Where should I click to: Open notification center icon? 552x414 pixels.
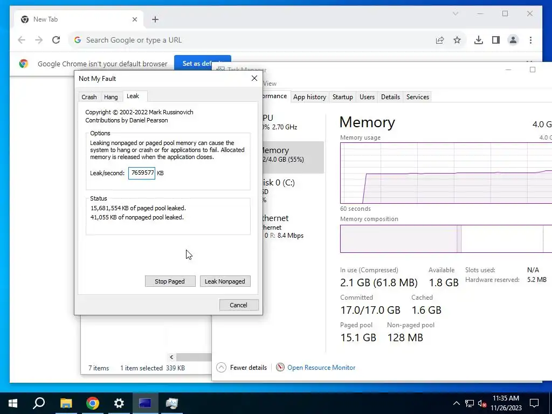click(x=534, y=403)
